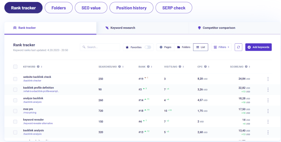Check the select-all checkbox in table header

[15, 67]
